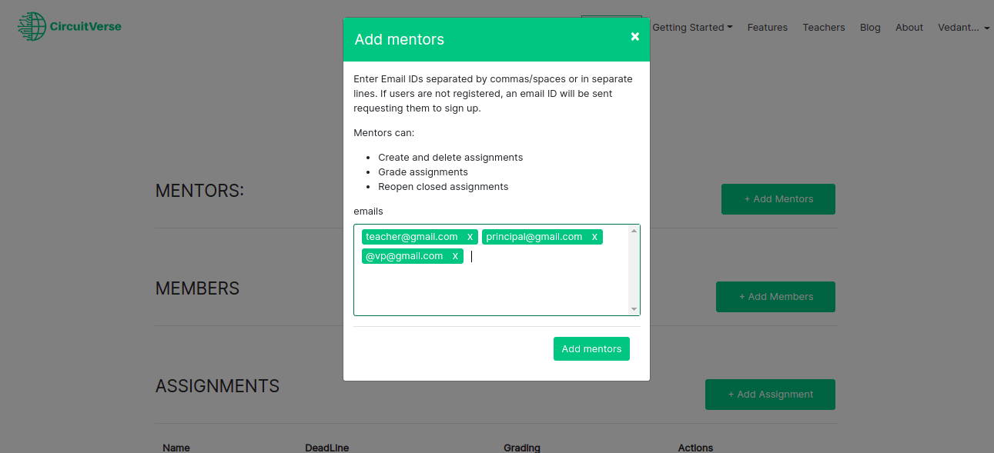Submit with Add mentors button
This screenshot has height=453, width=994.
coord(591,348)
